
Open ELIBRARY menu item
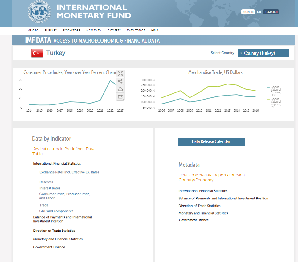tap(51, 31)
